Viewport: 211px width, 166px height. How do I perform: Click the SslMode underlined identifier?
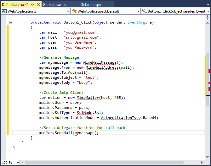pos(84,113)
